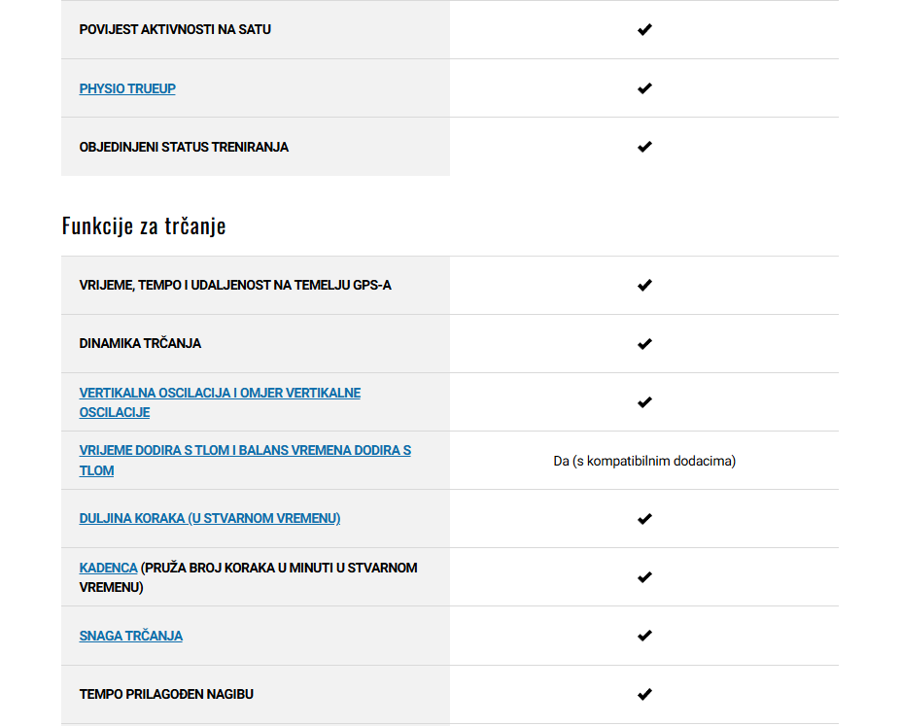Screen dimensions: 901x726
Task: Open Vertikalna oscilacija i omjer link
Action: 220,402
